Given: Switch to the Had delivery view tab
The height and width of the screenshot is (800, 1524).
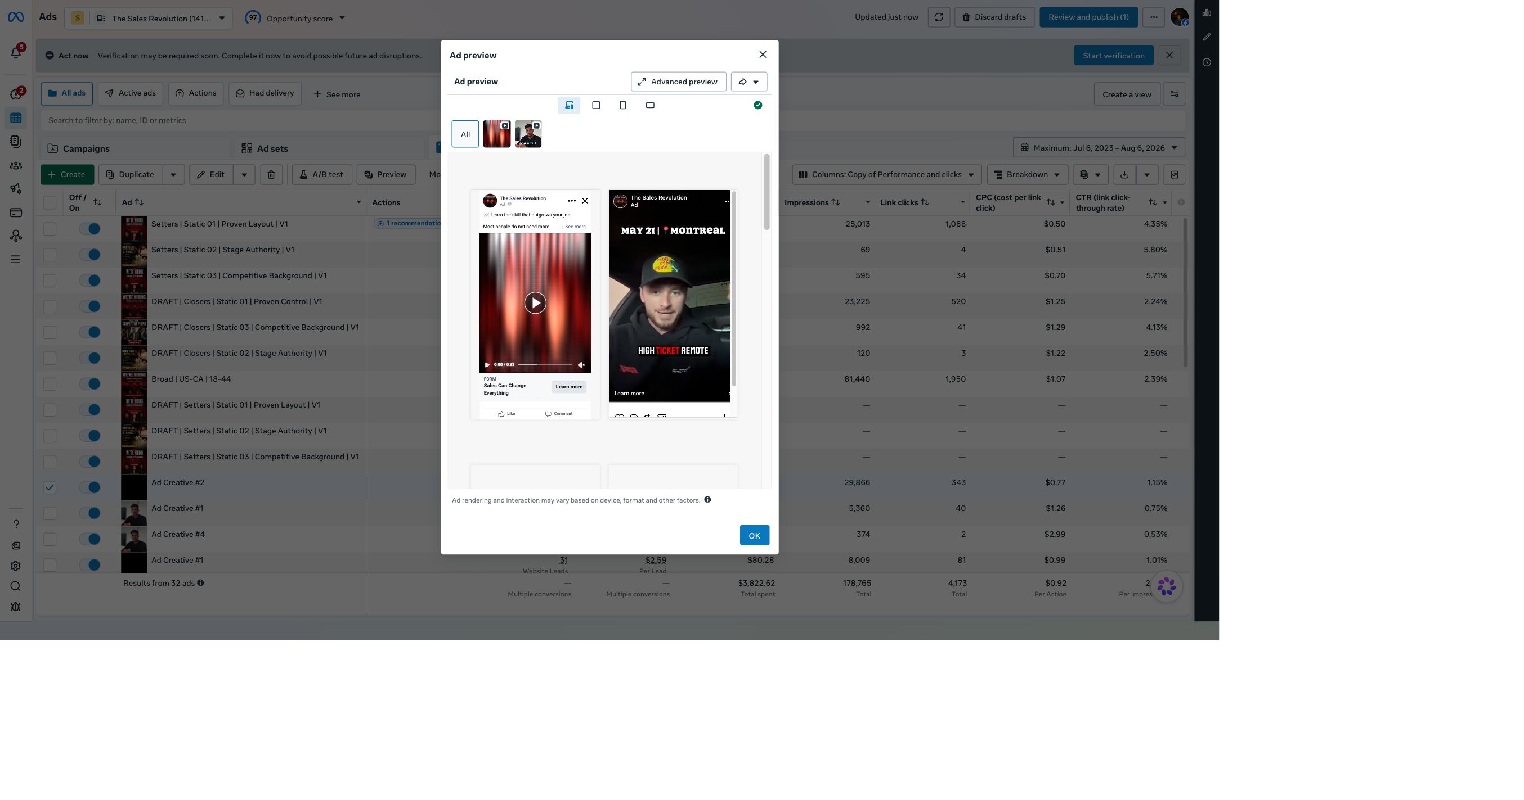Looking at the screenshot, I should pos(265,93).
